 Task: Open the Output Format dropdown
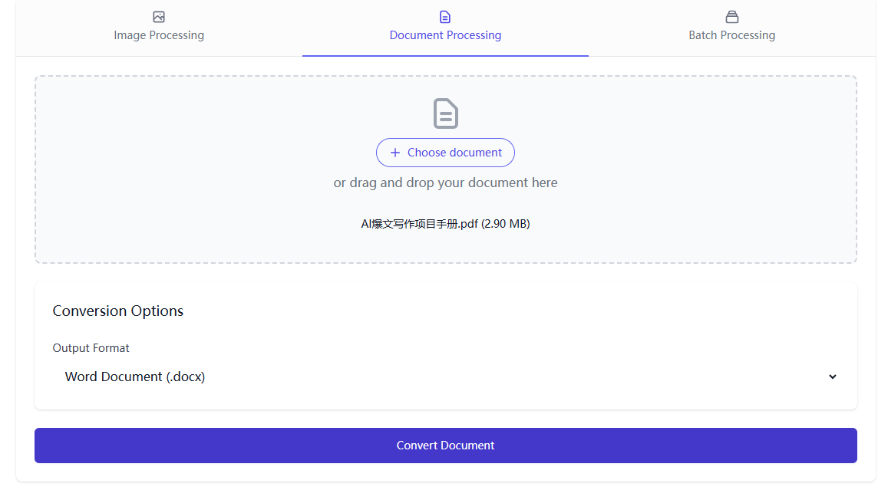point(446,377)
